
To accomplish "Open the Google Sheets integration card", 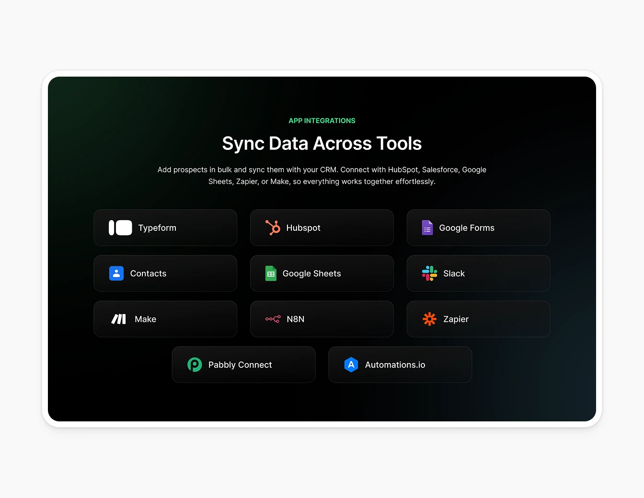I will pyautogui.click(x=322, y=273).
